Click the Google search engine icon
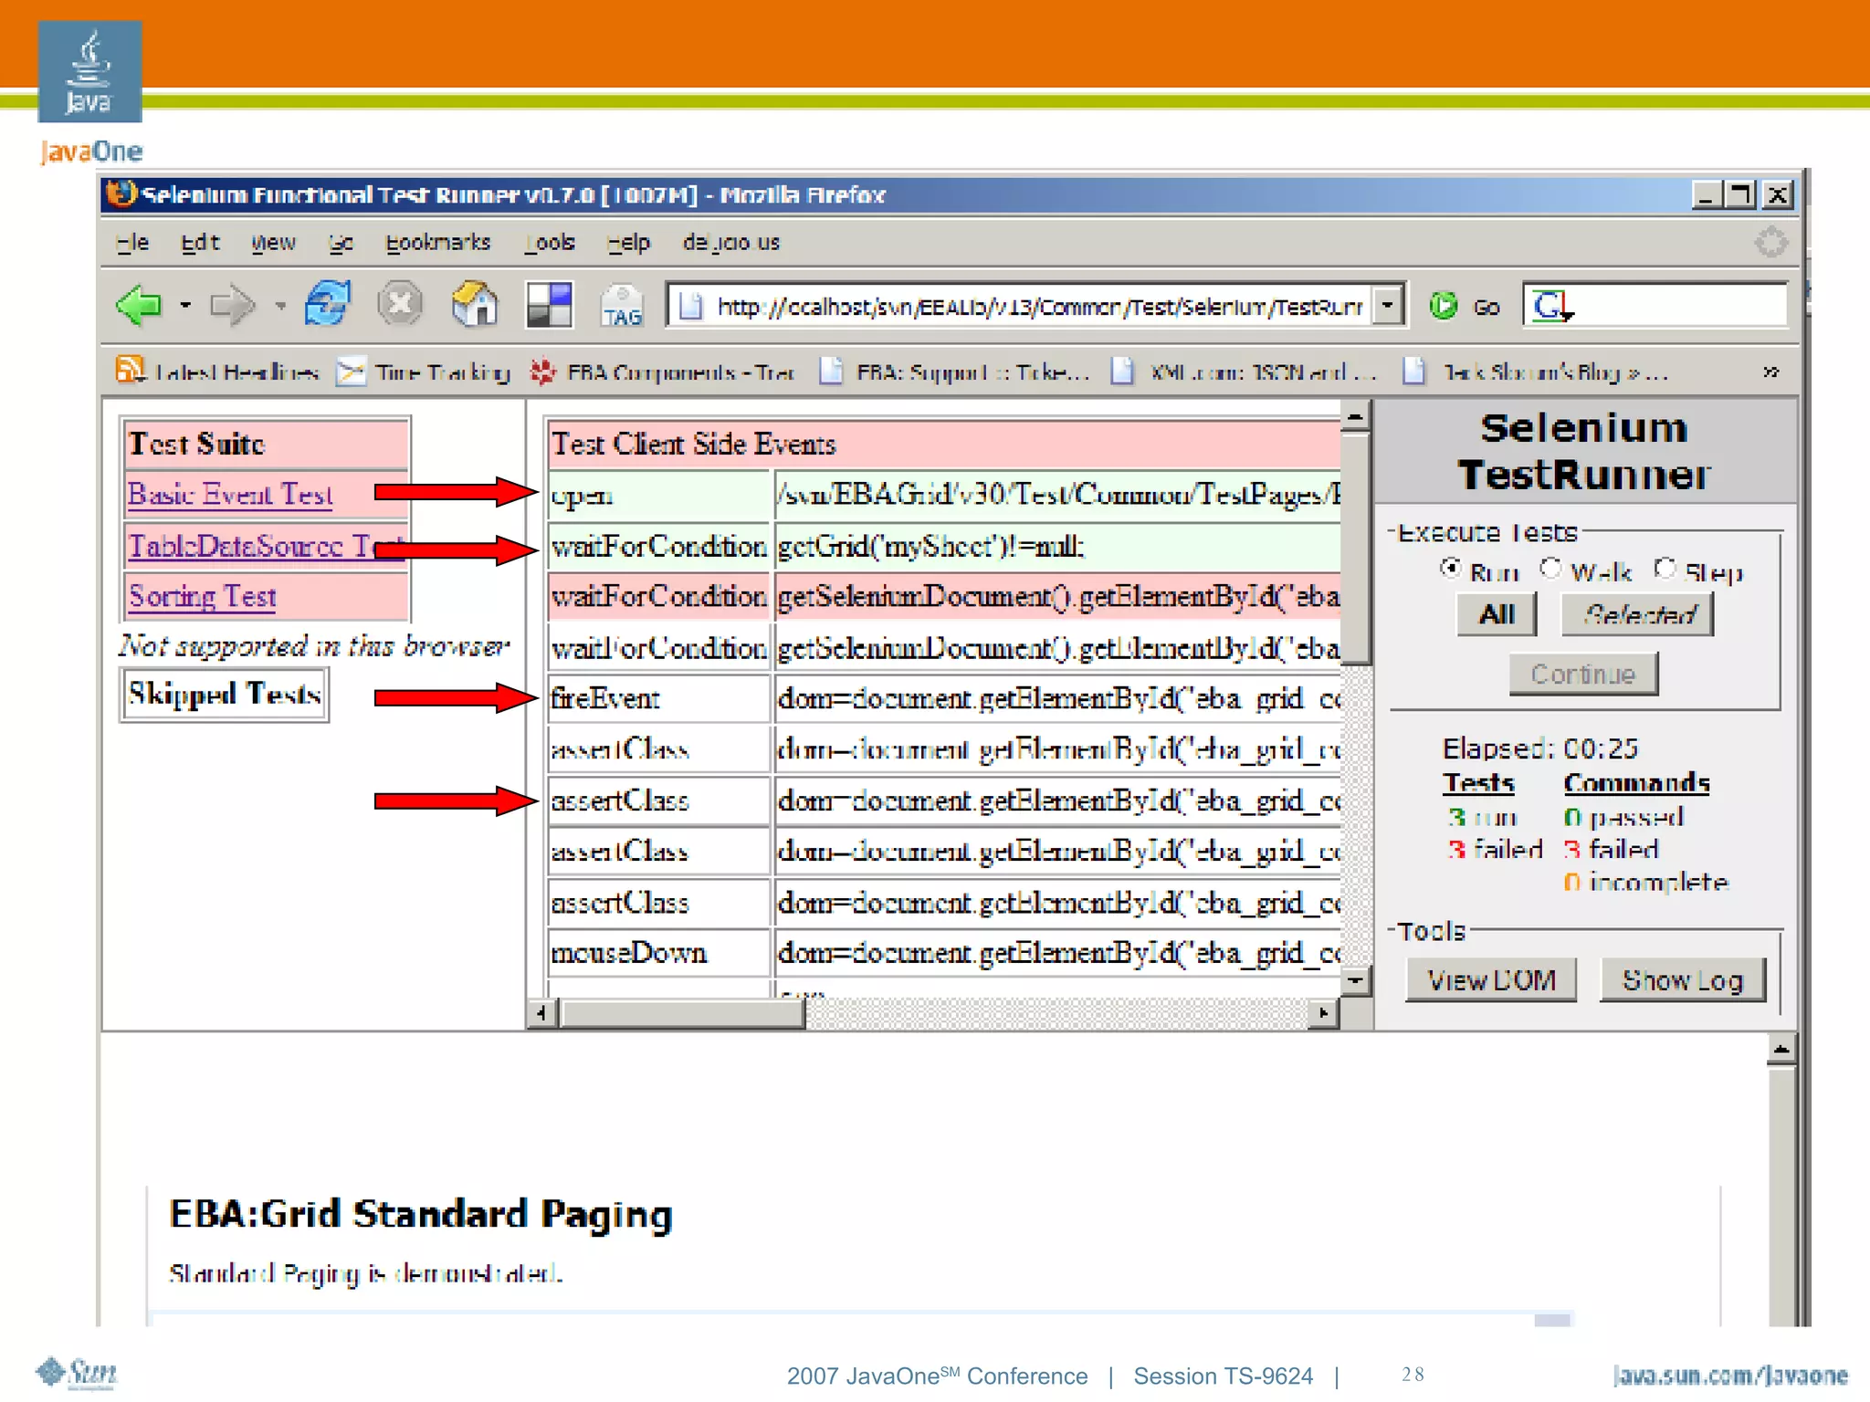This screenshot has height=1402, width=1870. [1550, 306]
